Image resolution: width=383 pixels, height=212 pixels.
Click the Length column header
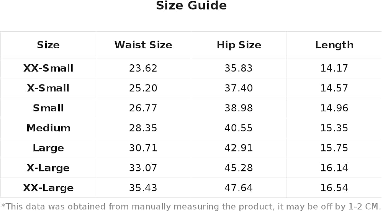[x=334, y=45]
